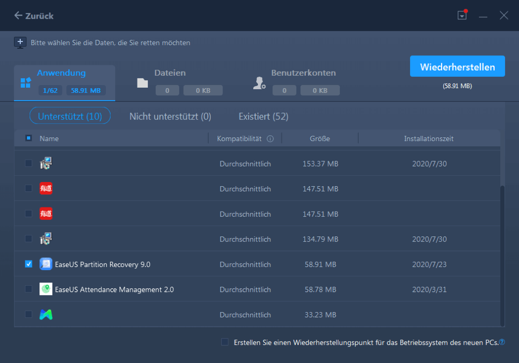The height and width of the screenshot is (363, 519).
Task: Click the EaseUS Partition Recovery icon
Action: (x=46, y=264)
